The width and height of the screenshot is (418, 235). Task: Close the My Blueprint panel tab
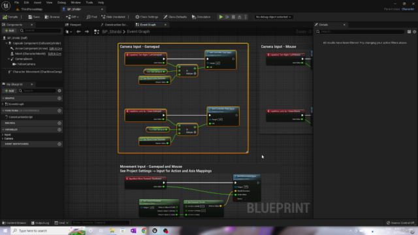click(x=32, y=84)
